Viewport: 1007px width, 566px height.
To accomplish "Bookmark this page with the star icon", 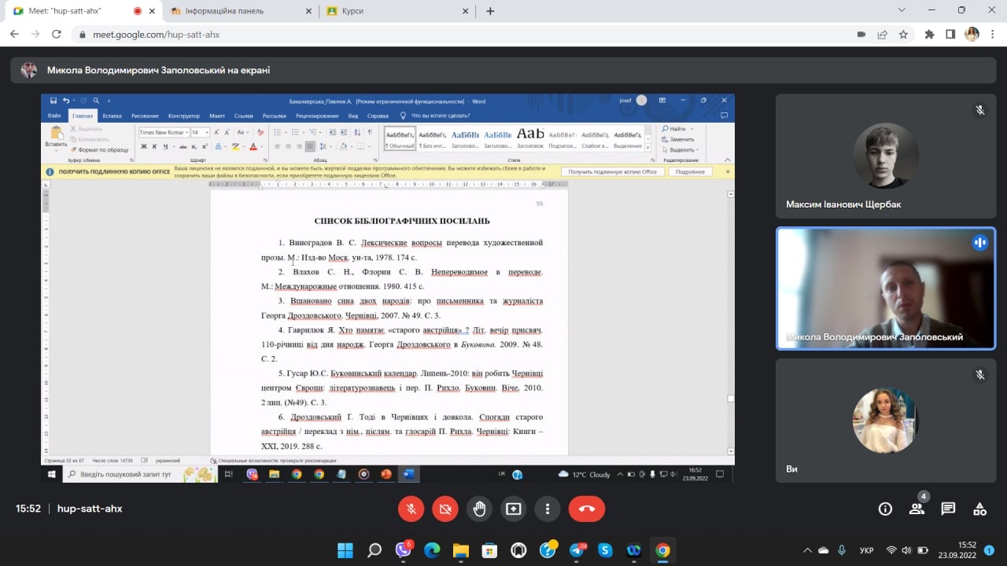I will pyautogui.click(x=903, y=35).
